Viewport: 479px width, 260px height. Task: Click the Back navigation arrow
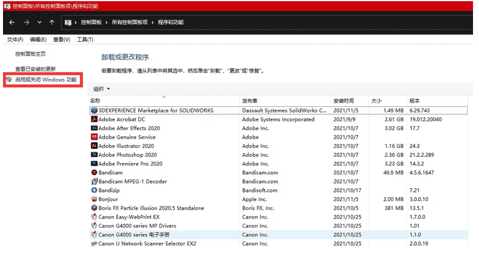click(x=12, y=22)
